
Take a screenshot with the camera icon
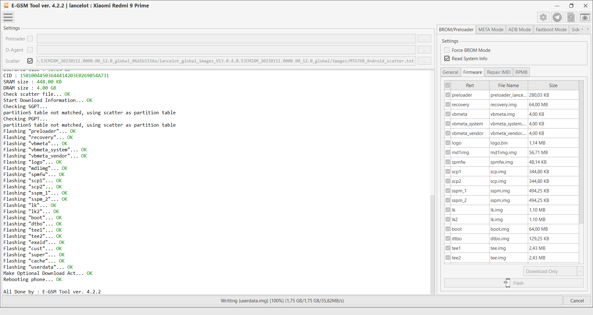tap(585, 17)
